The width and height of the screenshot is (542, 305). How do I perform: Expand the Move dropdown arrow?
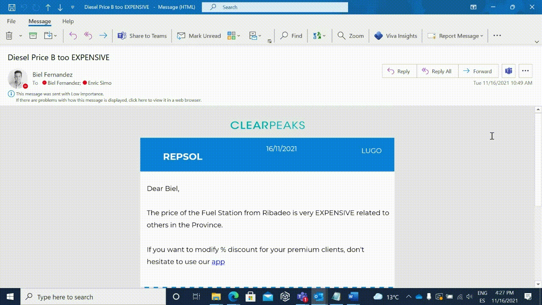[x=55, y=36]
